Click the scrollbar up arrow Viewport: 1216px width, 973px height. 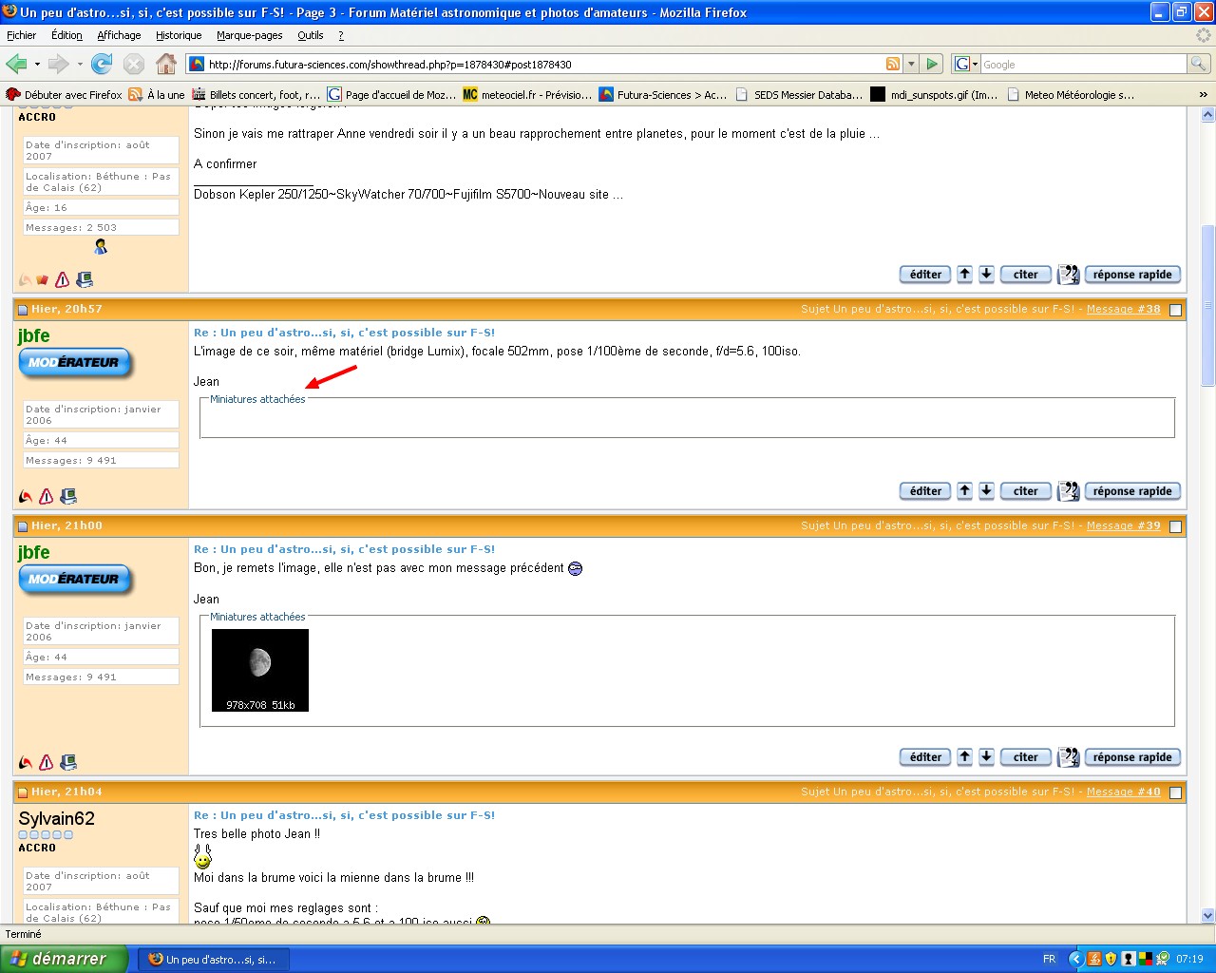tap(1207, 115)
